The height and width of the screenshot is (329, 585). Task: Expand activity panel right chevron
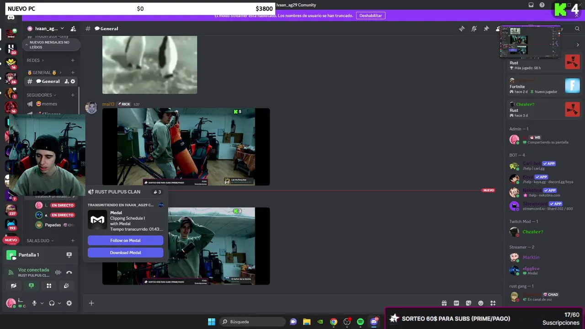pos(578,45)
